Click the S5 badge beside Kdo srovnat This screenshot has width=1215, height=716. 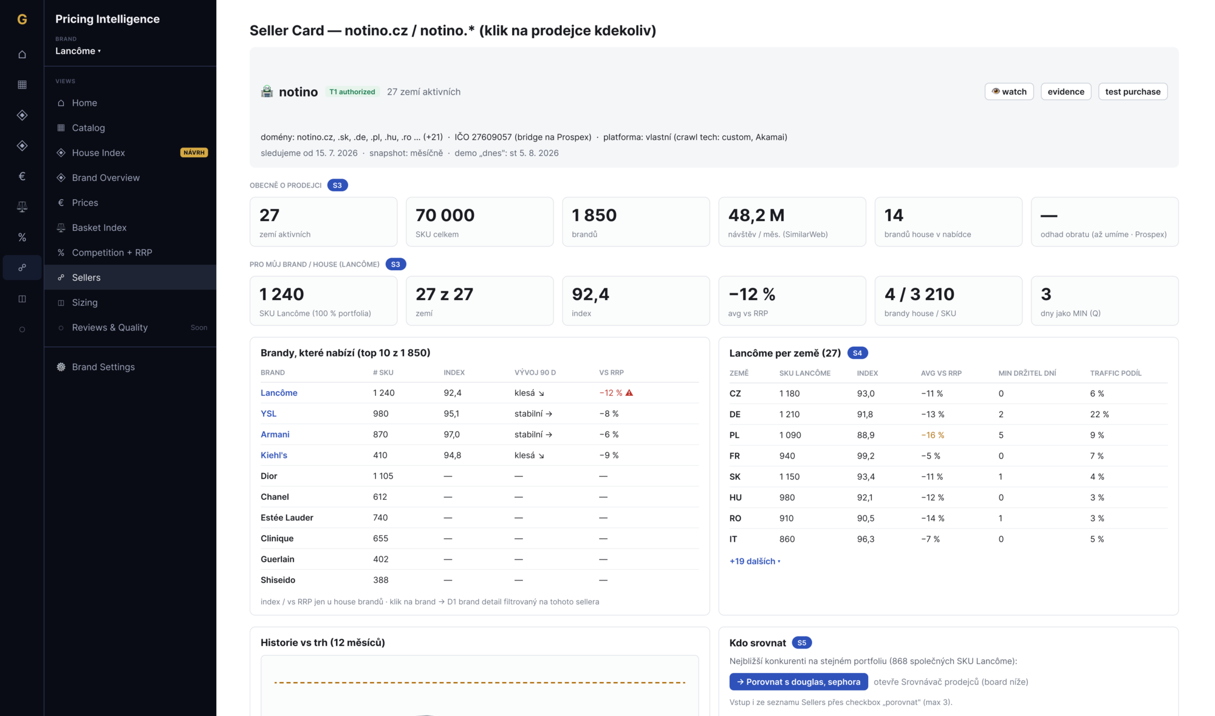[802, 643]
